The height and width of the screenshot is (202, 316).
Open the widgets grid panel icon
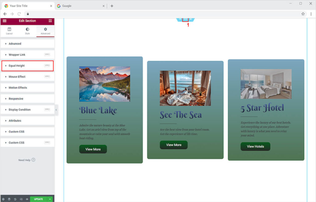[50, 21]
